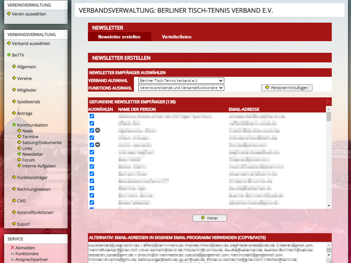Click the arrow icon beside Interne Aufgaben
The height and width of the screenshot is (263, 351).
pyautogui.click(x=19, y=165)
